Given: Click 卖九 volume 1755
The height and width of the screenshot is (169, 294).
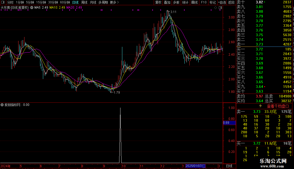Looking at the screenshot, I should click(287, 7).
